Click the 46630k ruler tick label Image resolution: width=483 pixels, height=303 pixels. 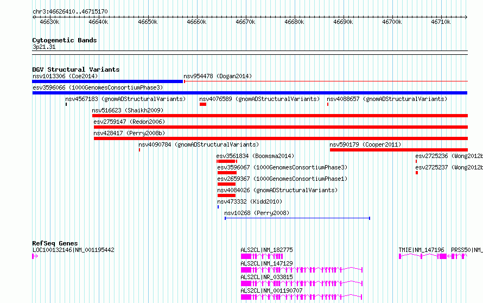coord(49,22)
